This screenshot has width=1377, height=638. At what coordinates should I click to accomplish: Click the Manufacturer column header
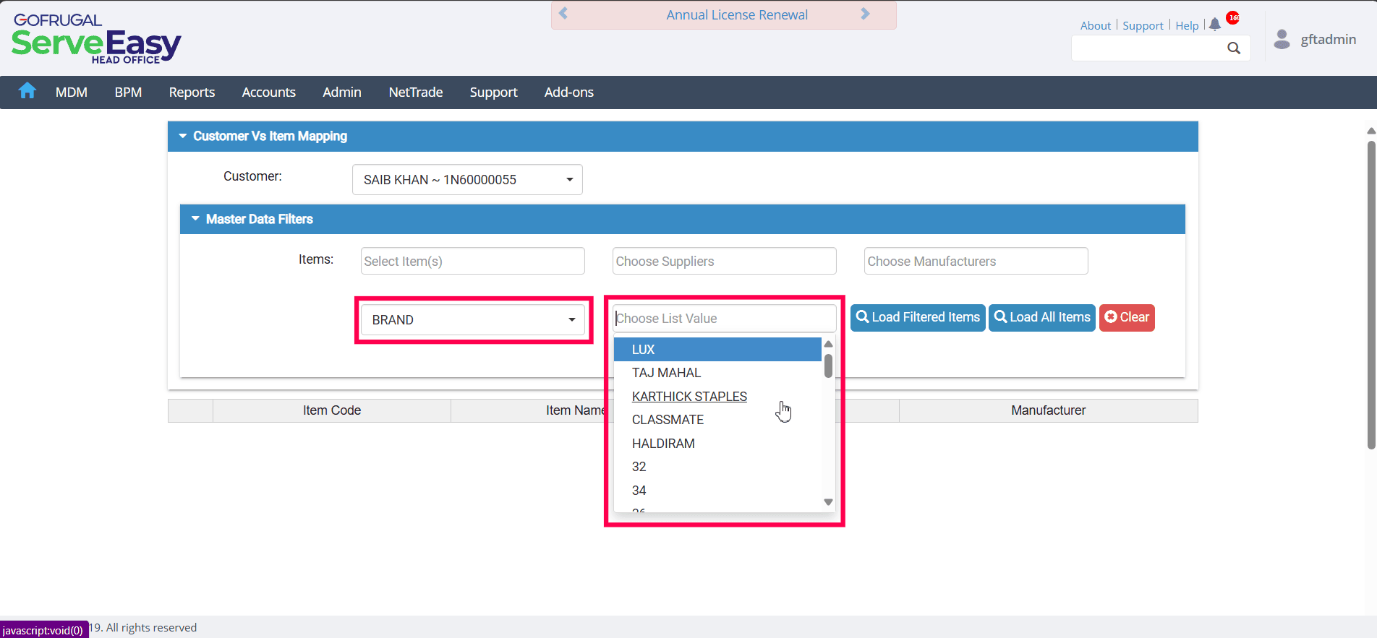[x=1049, y=410]
